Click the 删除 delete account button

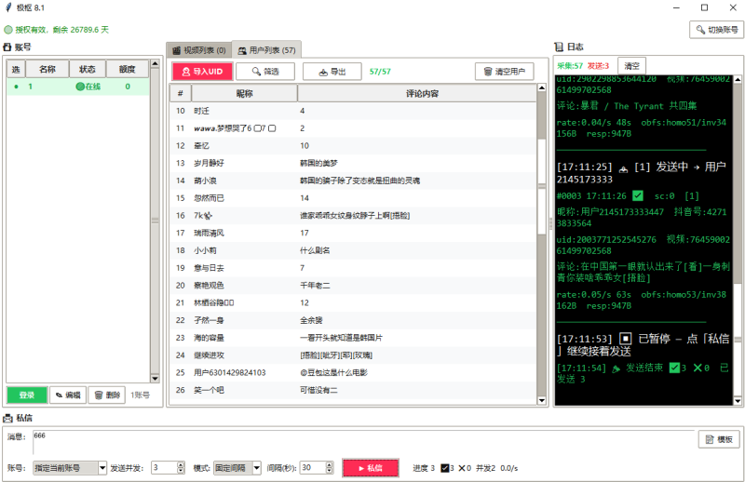pyautogui.click(x=107, y=395)
